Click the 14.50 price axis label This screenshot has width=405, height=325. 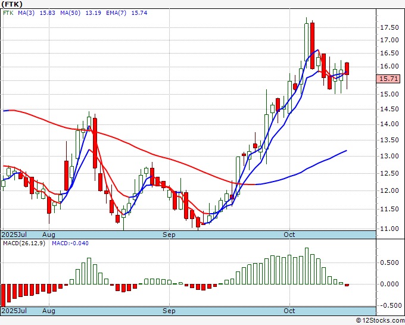(x=390, y=109)
